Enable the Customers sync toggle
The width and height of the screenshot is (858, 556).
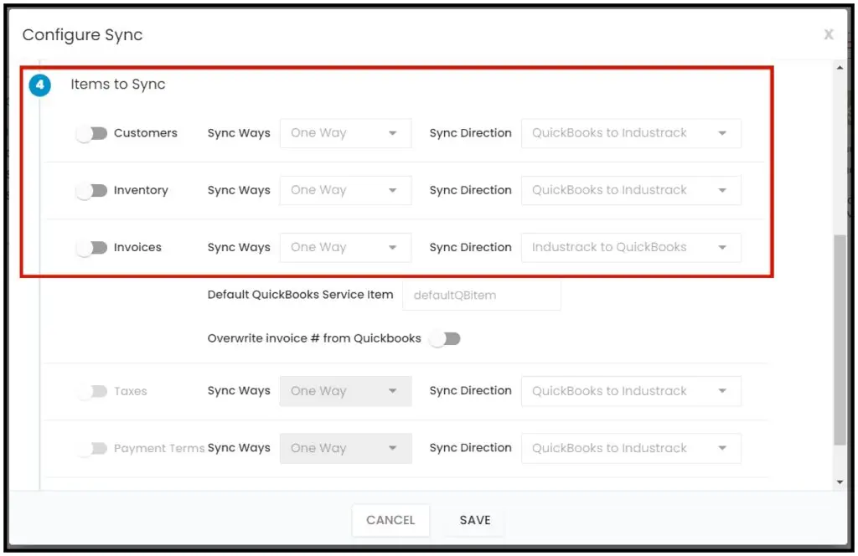point(91,133)
